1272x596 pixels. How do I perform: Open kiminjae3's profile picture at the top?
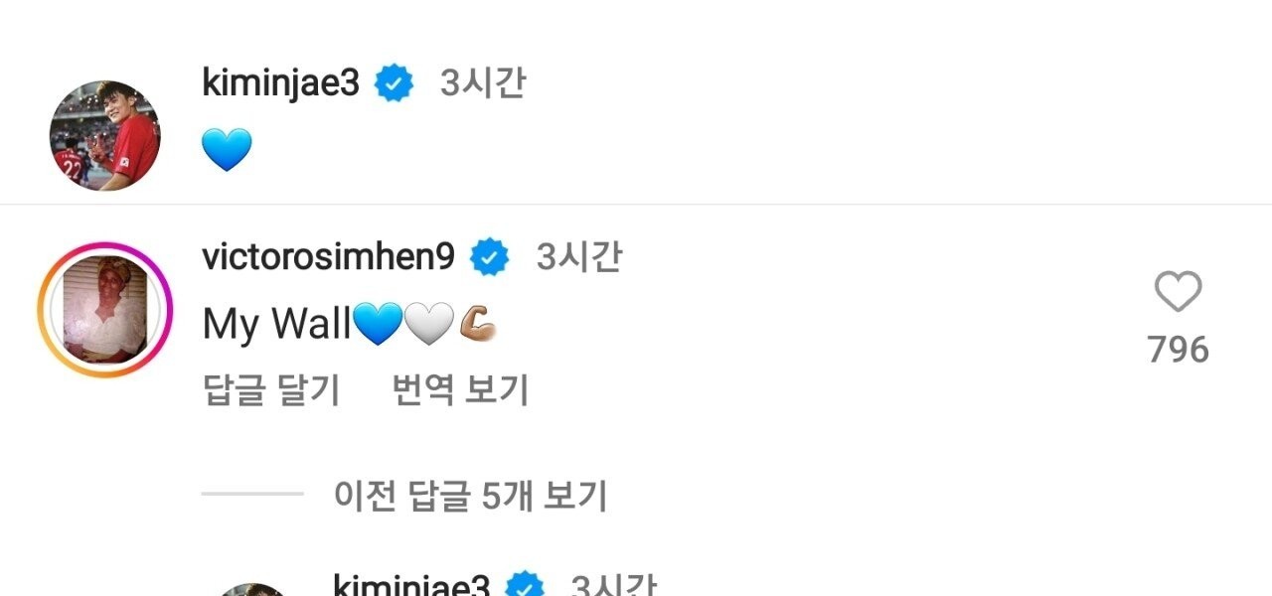[104, 135]
